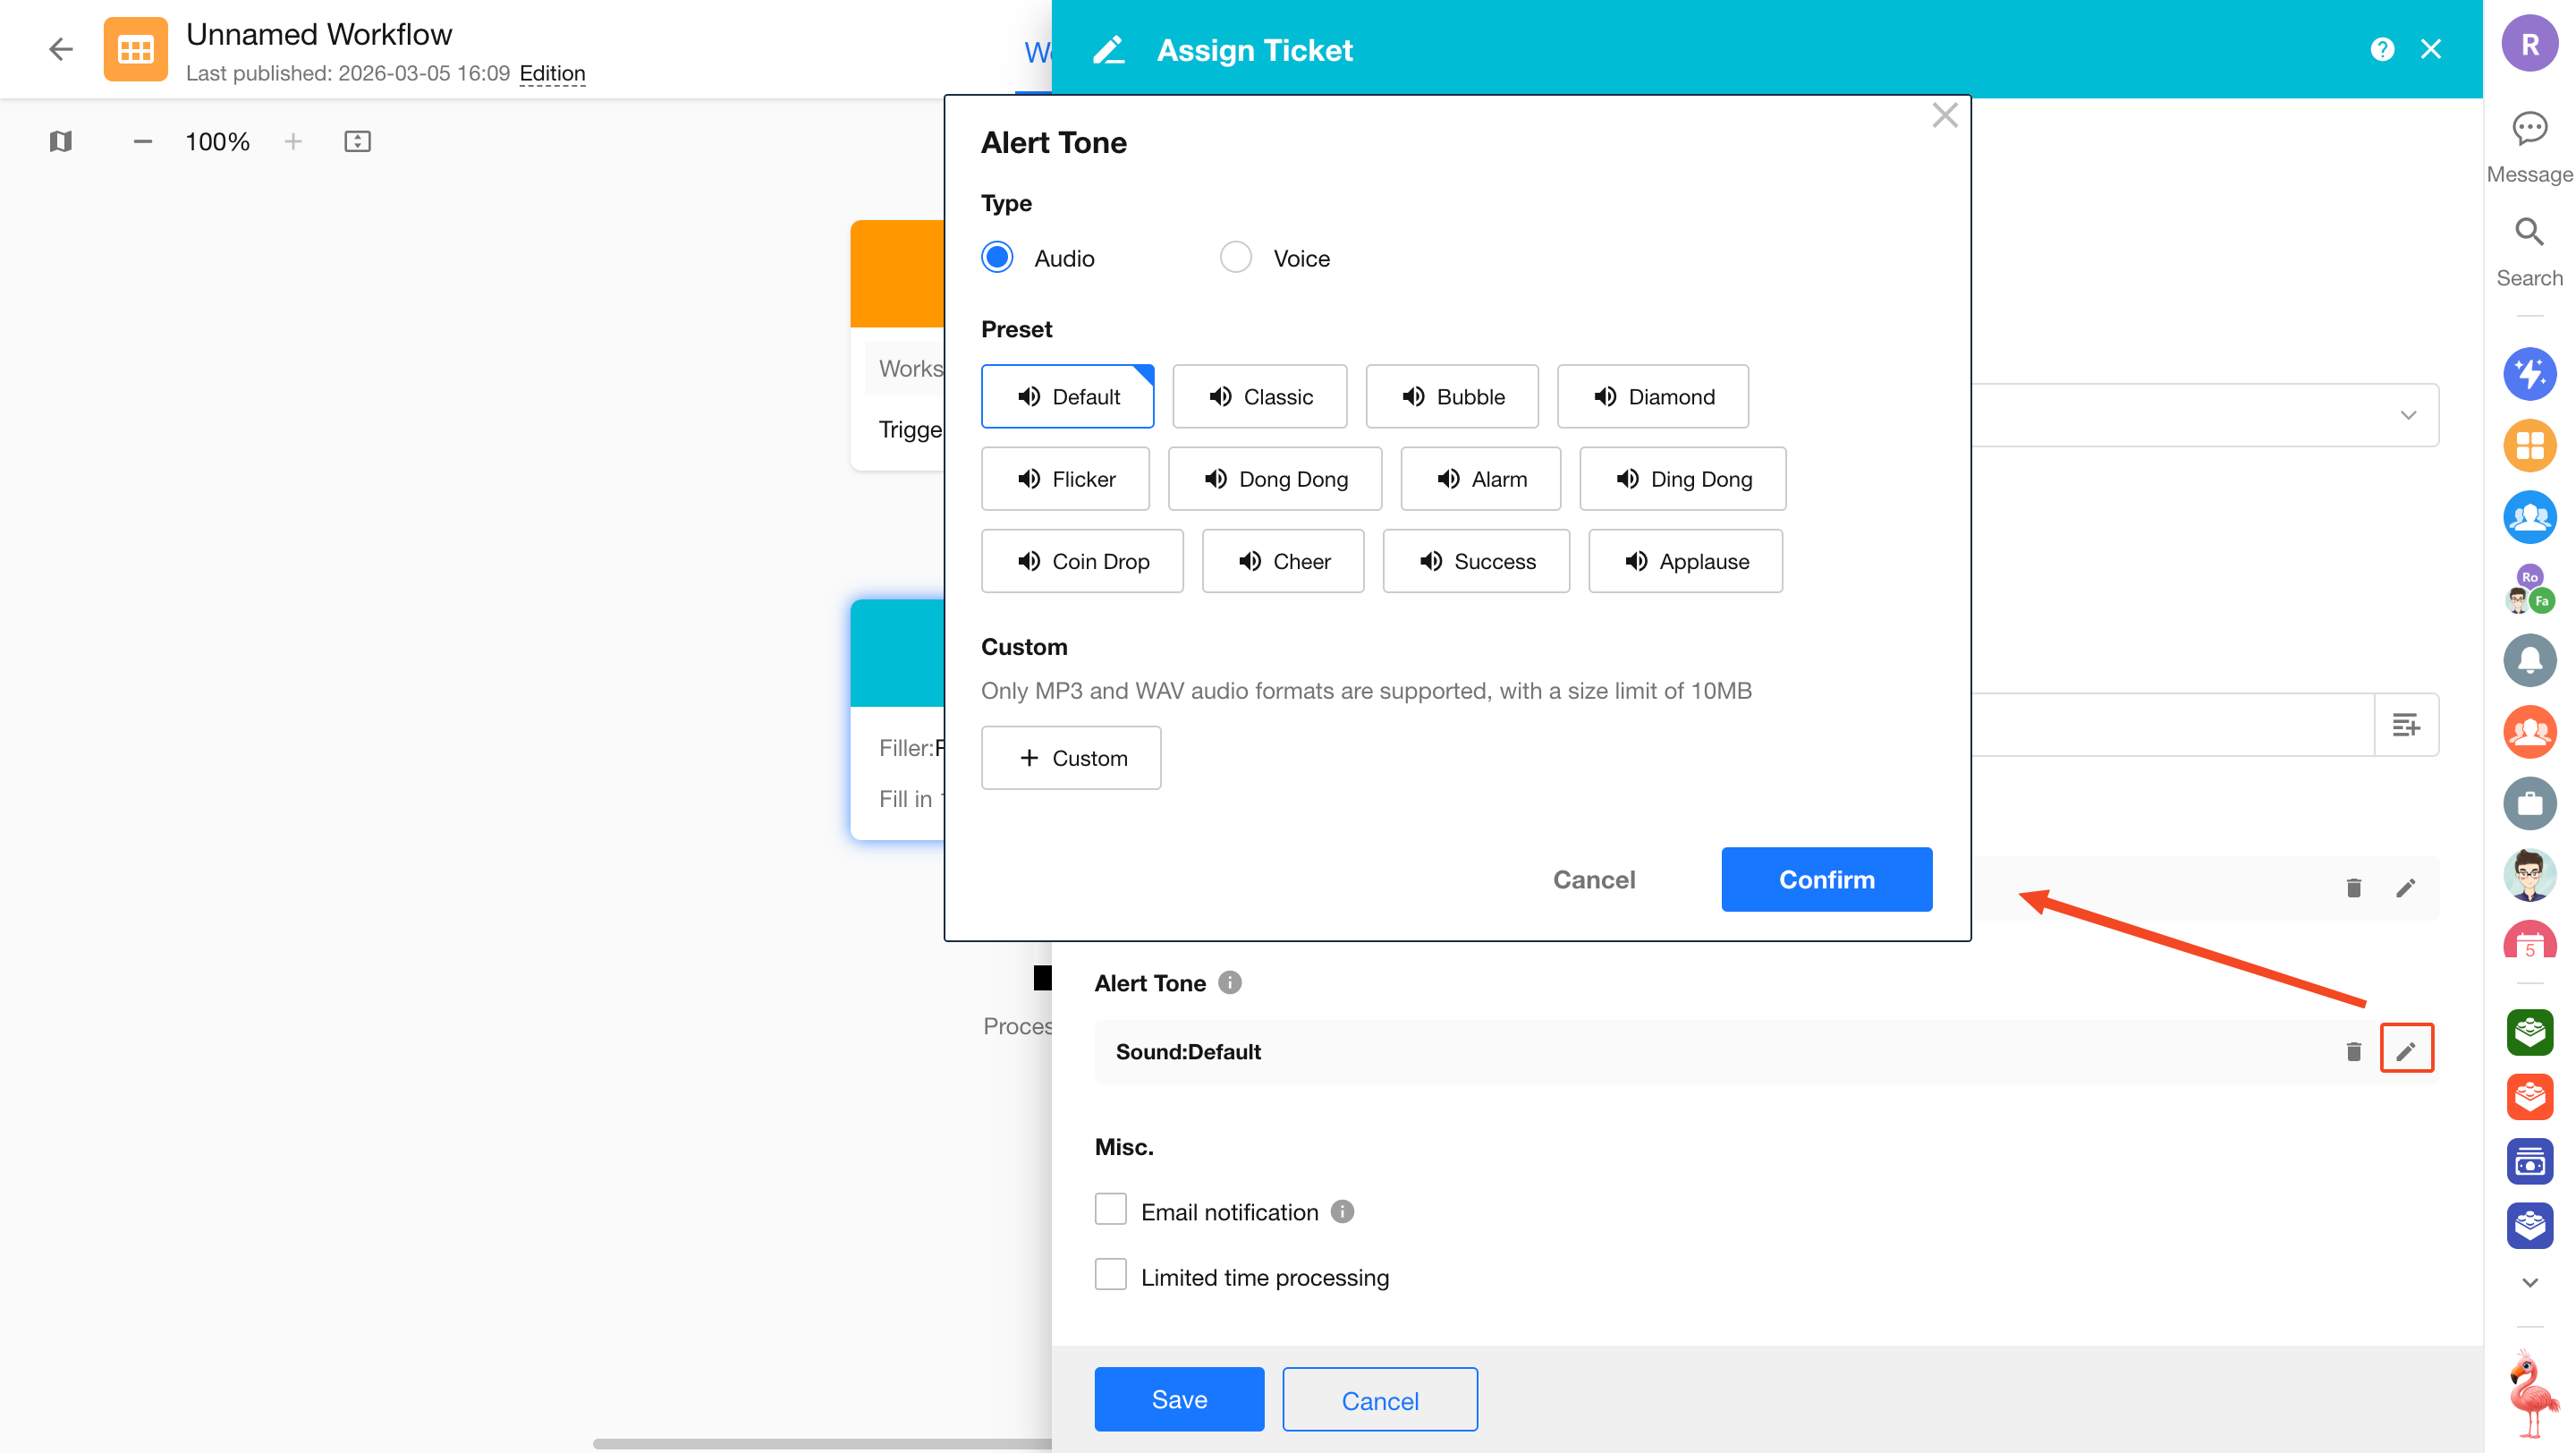The width and height of the screenshot is (2576, 1453).
Task: Click the Search magnifier icon
Action: point(2529,232)
